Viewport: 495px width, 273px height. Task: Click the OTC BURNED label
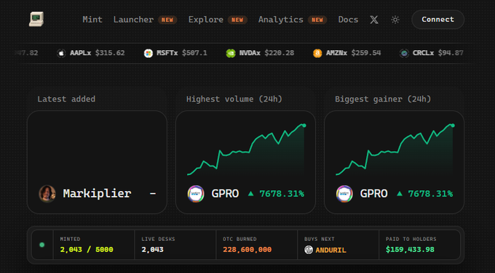click(x=239, y=240)
